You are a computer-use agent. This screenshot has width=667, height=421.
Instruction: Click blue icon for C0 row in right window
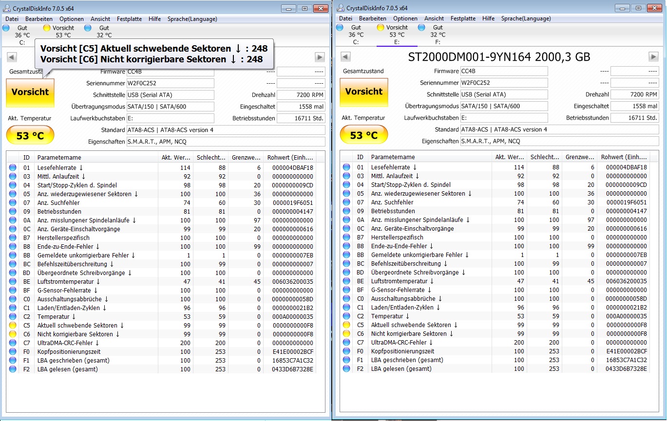tap(346, 299)
